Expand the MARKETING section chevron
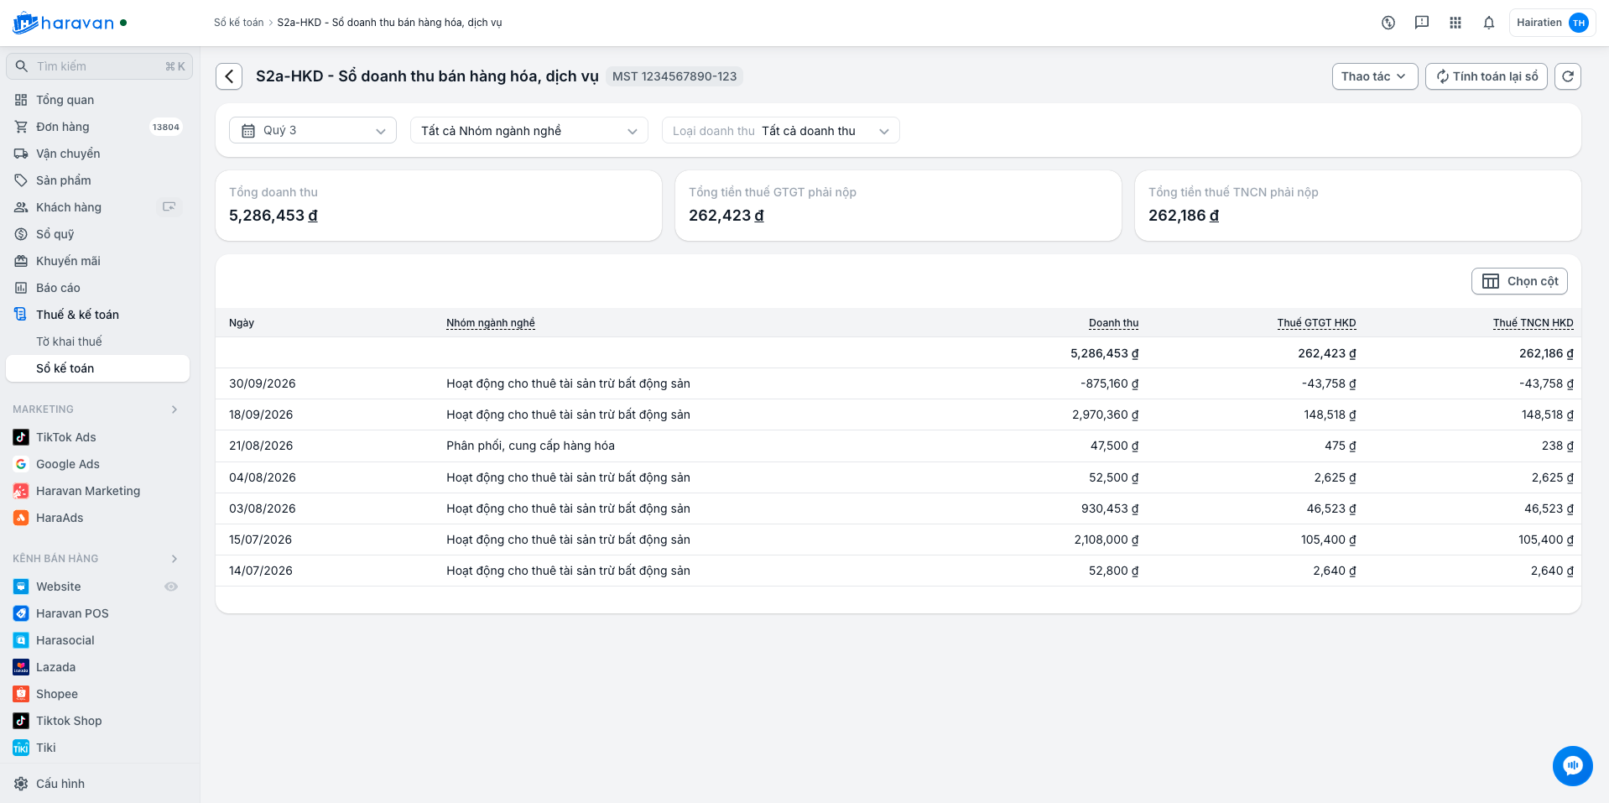 point(174,409)
